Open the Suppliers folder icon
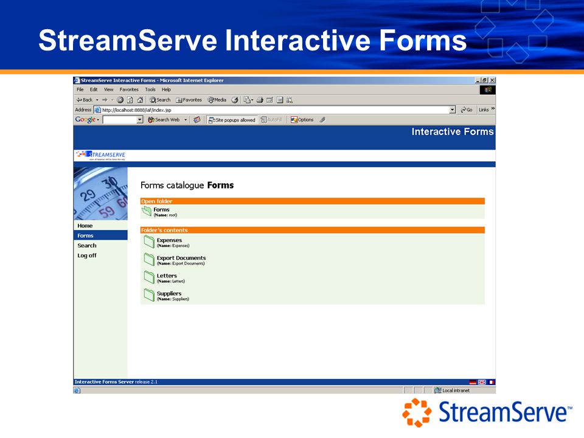 point(149,295)
